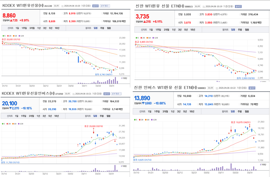Select 3개월 line chart in 신한 ETN 500015 panel
Viewport: 270px width, 177px height.
166,30
